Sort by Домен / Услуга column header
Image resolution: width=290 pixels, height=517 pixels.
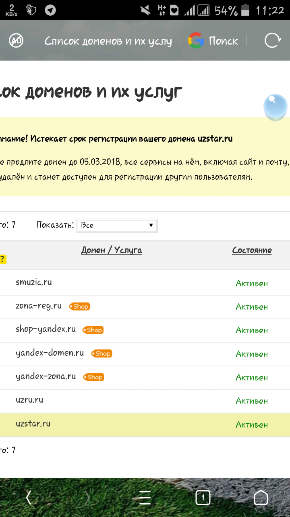[x=112, y=250]
